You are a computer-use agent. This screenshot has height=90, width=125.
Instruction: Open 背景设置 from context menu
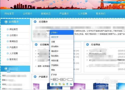click(62, 61)
